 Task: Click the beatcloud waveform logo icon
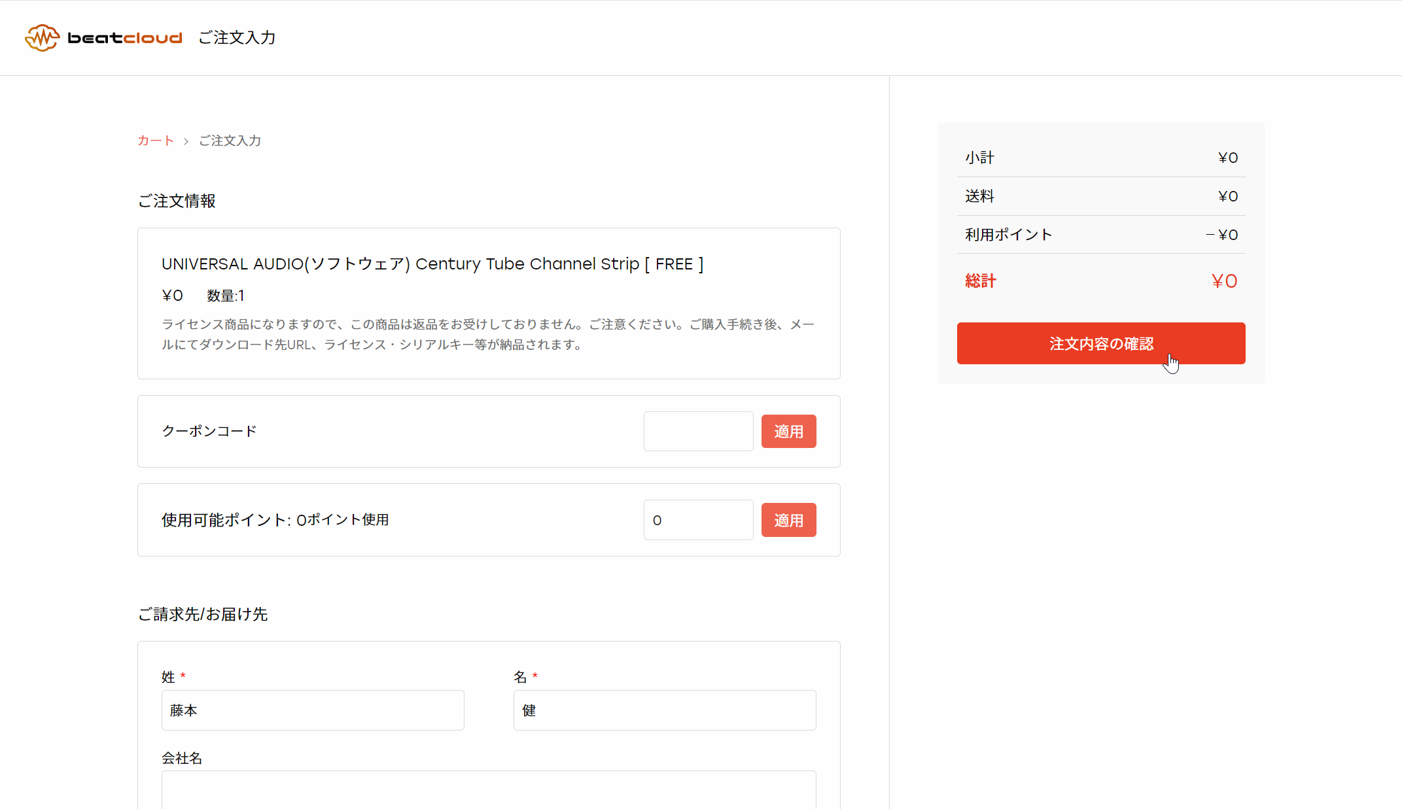click(42, 38)
